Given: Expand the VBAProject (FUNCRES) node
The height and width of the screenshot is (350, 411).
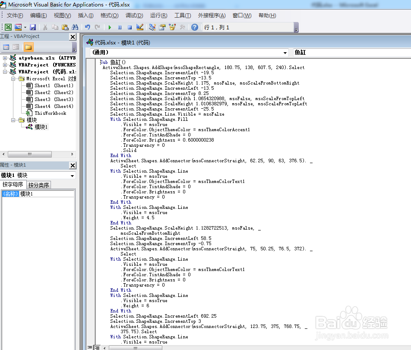Looking at the screenshot, I should click(x=5, y=65).
